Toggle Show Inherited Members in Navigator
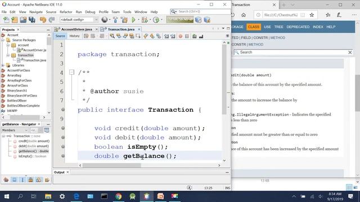360x202 pixels. click(x=6, y=180)
